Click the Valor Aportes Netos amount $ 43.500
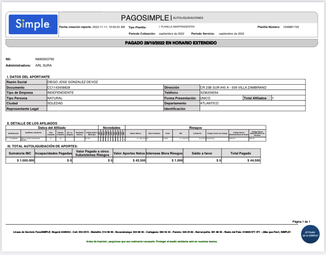Image resolution: width=326 pixels, height=255 pixels. point(139,160)
